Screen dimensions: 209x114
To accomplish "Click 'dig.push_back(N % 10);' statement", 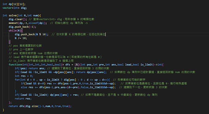I will pos(32,34).
